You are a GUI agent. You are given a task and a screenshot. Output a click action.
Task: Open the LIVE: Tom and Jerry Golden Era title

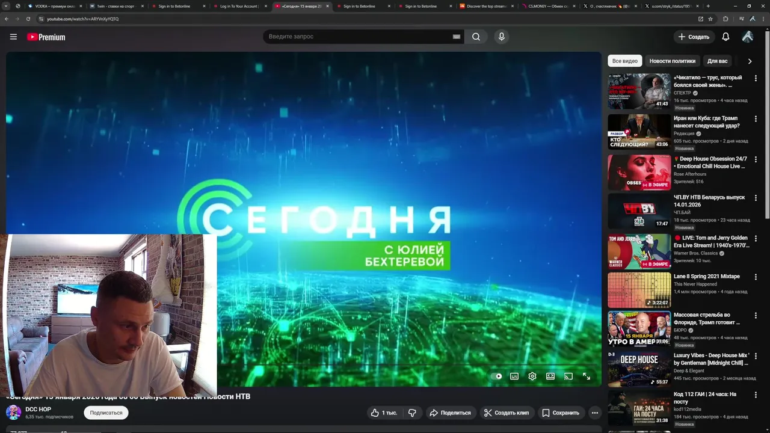click(712, 241)
